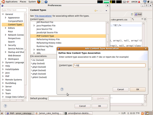The width and height of the screenshot is (153, 115).
Task: Click the workspace switcher in bottom panel
Action: [x=147, y=113]
